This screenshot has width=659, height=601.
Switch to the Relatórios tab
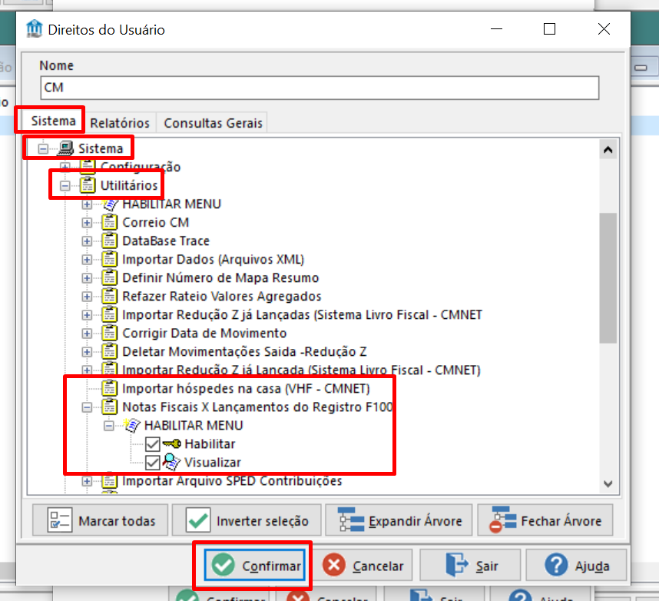120,123
